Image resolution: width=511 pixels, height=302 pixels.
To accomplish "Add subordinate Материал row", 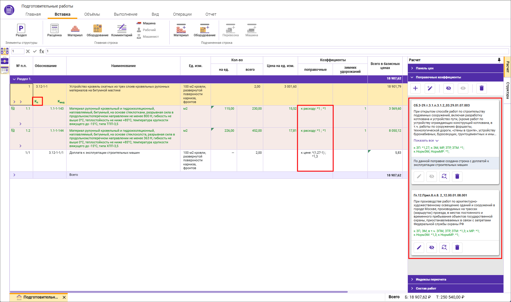I will tap(181, 30).
